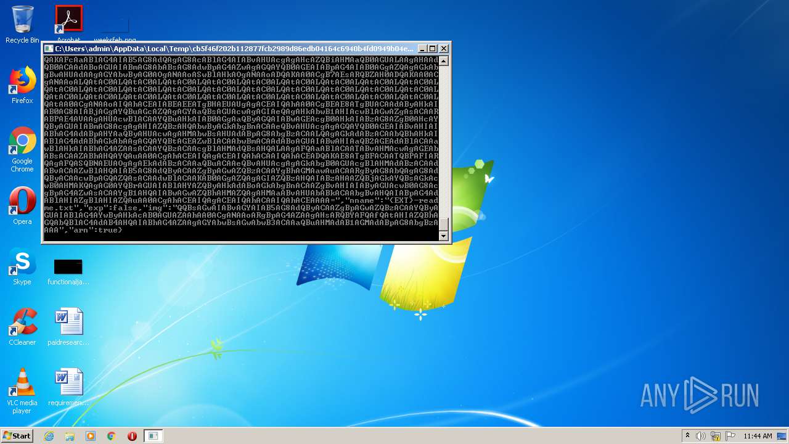The width and height of the screenshot is (789, 444).
Task: Click the console title bar path text
Action: 234,49
